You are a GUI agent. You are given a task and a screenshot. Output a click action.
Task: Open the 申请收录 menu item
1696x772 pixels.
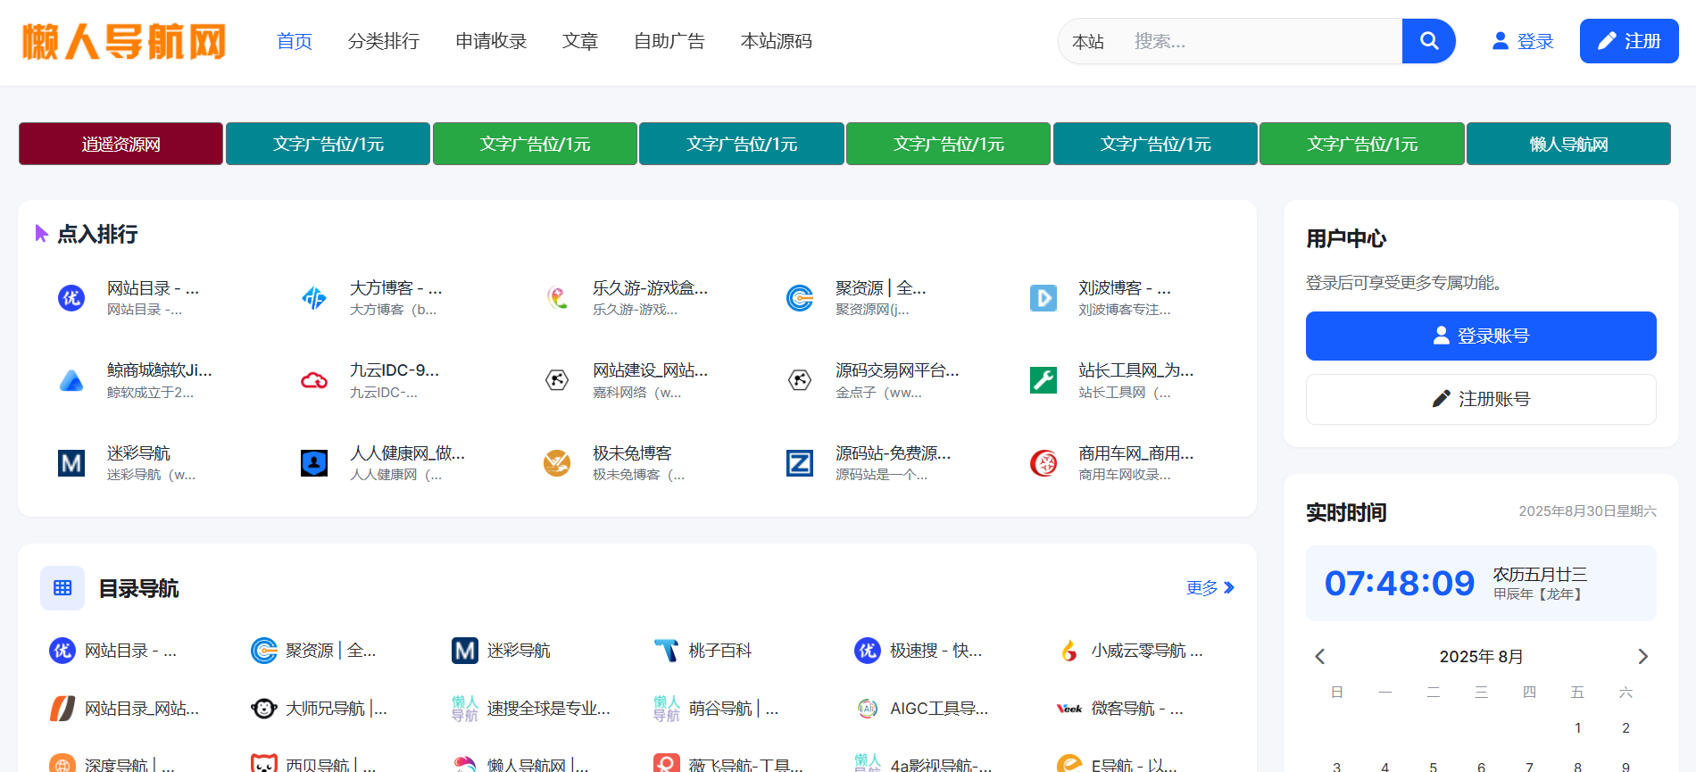(x=491, y=41)
